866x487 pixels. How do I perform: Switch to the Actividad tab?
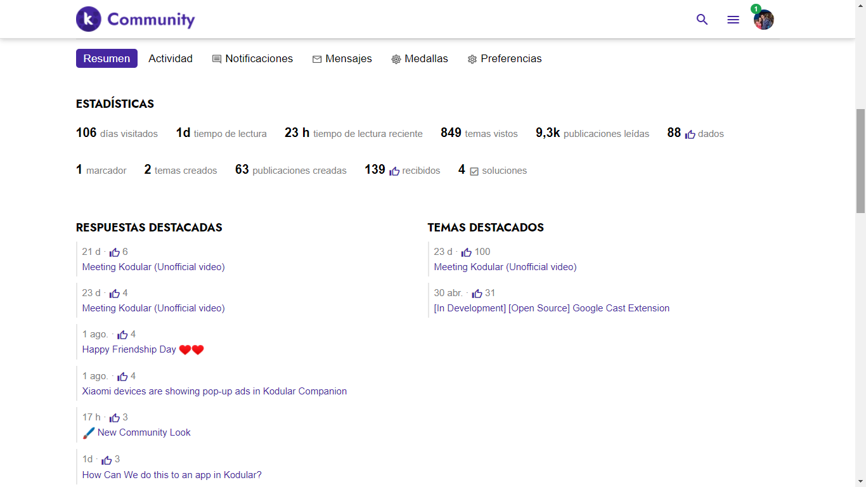171,58
